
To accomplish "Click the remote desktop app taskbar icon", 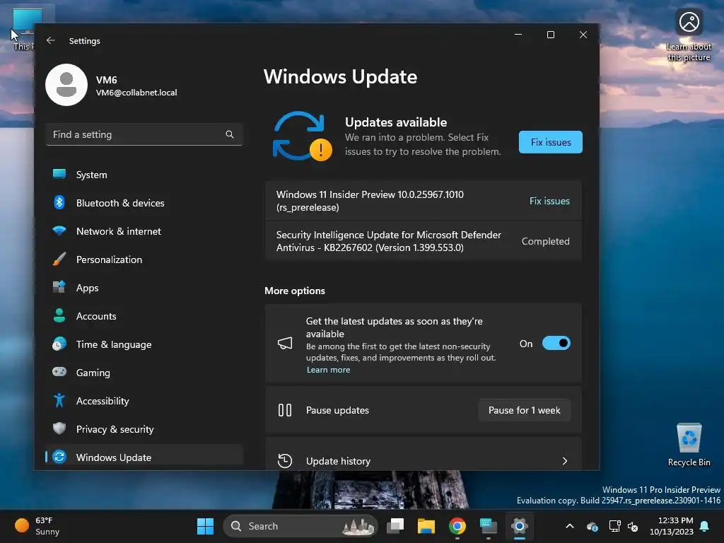I will pos(488,526).
